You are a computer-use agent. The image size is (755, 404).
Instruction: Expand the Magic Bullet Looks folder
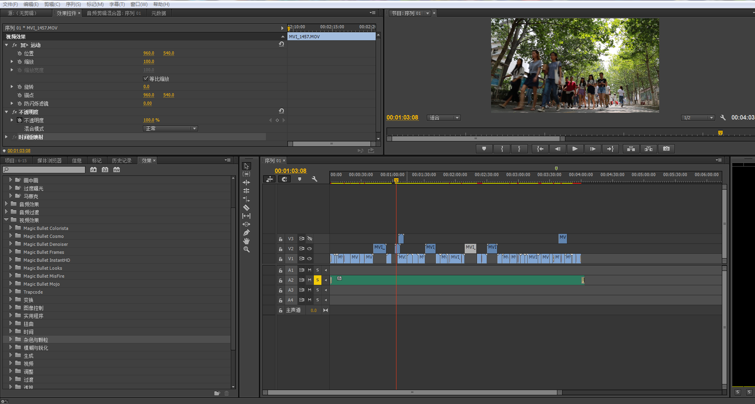(x=11, y=268)
